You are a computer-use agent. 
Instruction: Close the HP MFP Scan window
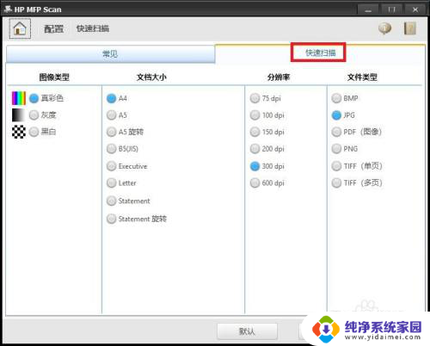point(415,9)
